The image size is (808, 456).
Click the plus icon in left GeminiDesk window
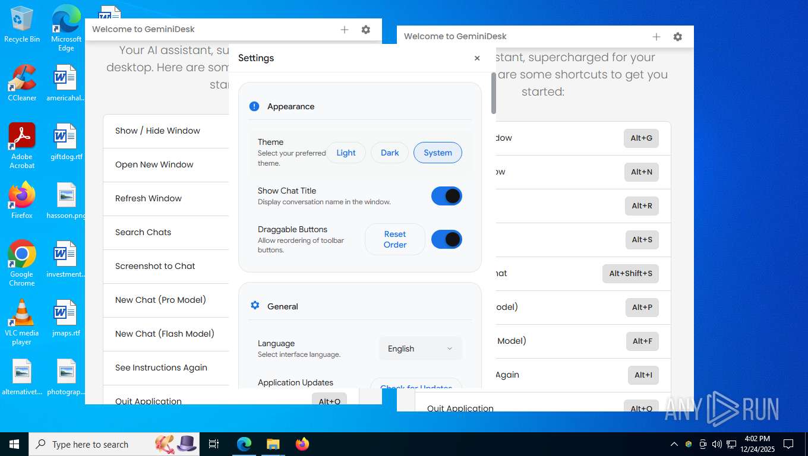(345, 30)
